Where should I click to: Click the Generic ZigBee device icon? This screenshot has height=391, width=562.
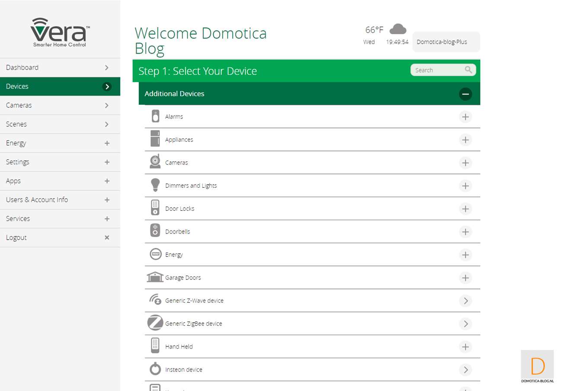pyautogui.click(x=155, y=323)
